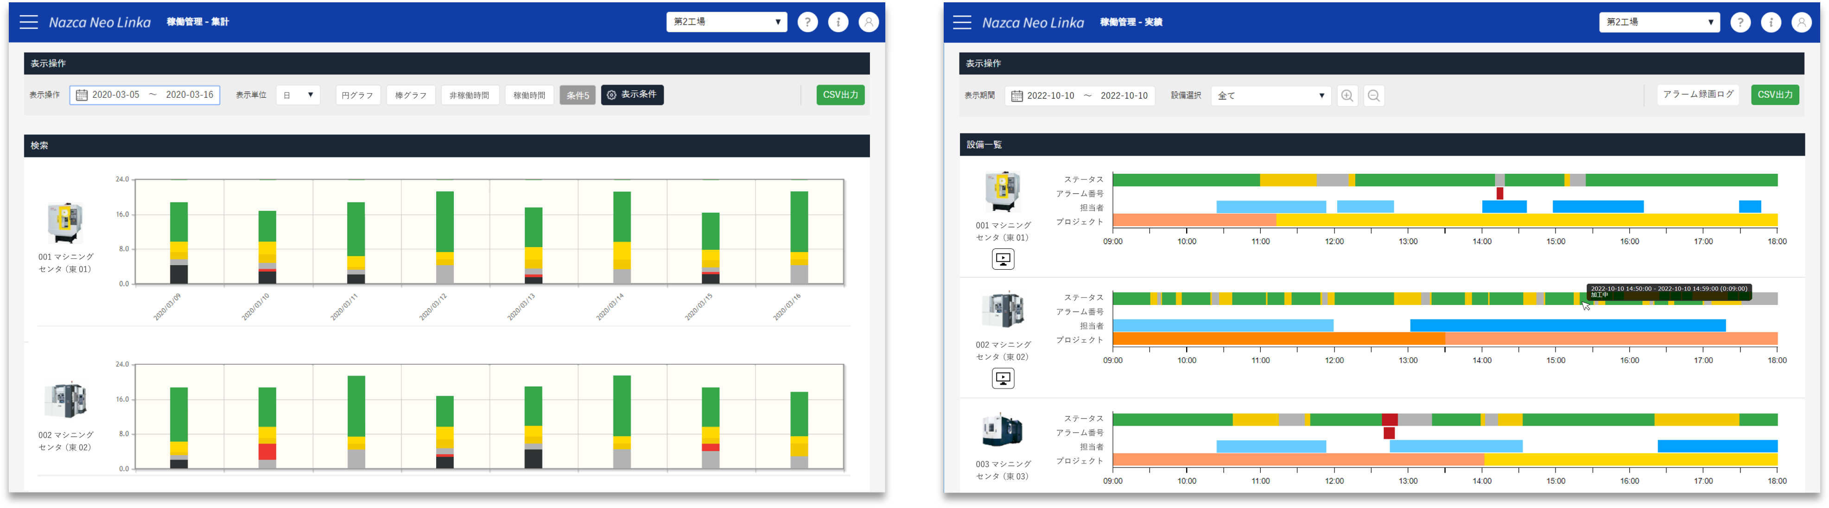Switch to 棒グラフ view
The width and height of the screenshot is (1829, 508).
tap(410, 95)
